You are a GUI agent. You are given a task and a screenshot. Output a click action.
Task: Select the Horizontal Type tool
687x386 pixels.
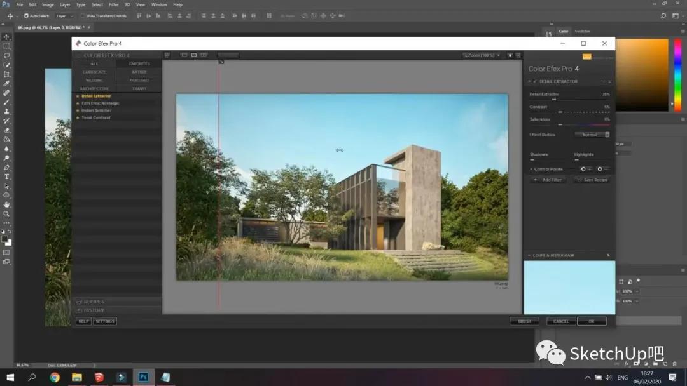(6, 176)
